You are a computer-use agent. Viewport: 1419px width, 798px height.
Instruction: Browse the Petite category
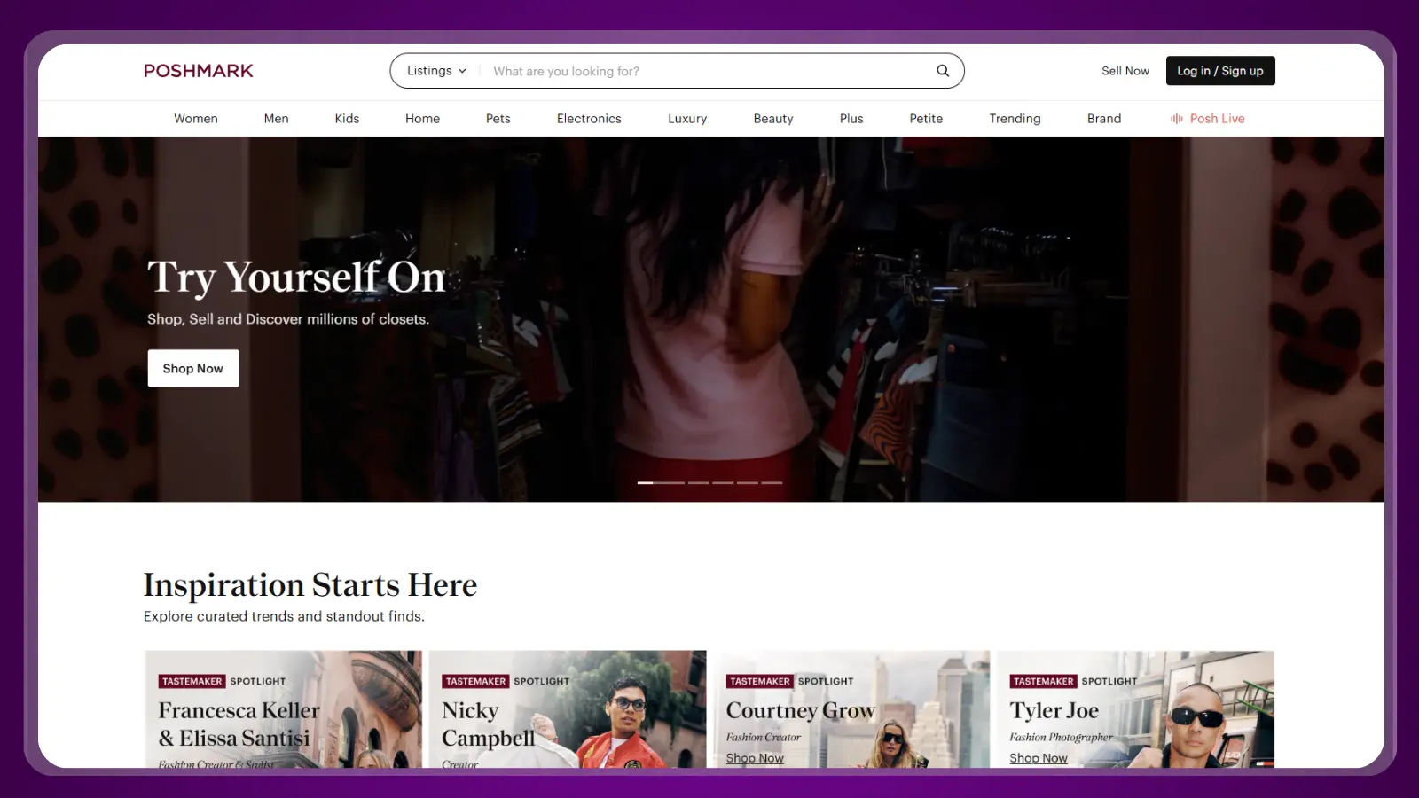pos(926,119)
